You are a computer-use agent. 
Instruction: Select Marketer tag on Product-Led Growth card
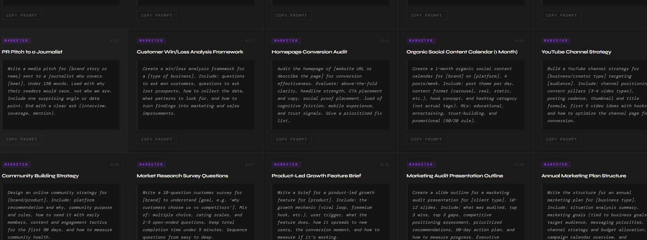tap(286, 165)
